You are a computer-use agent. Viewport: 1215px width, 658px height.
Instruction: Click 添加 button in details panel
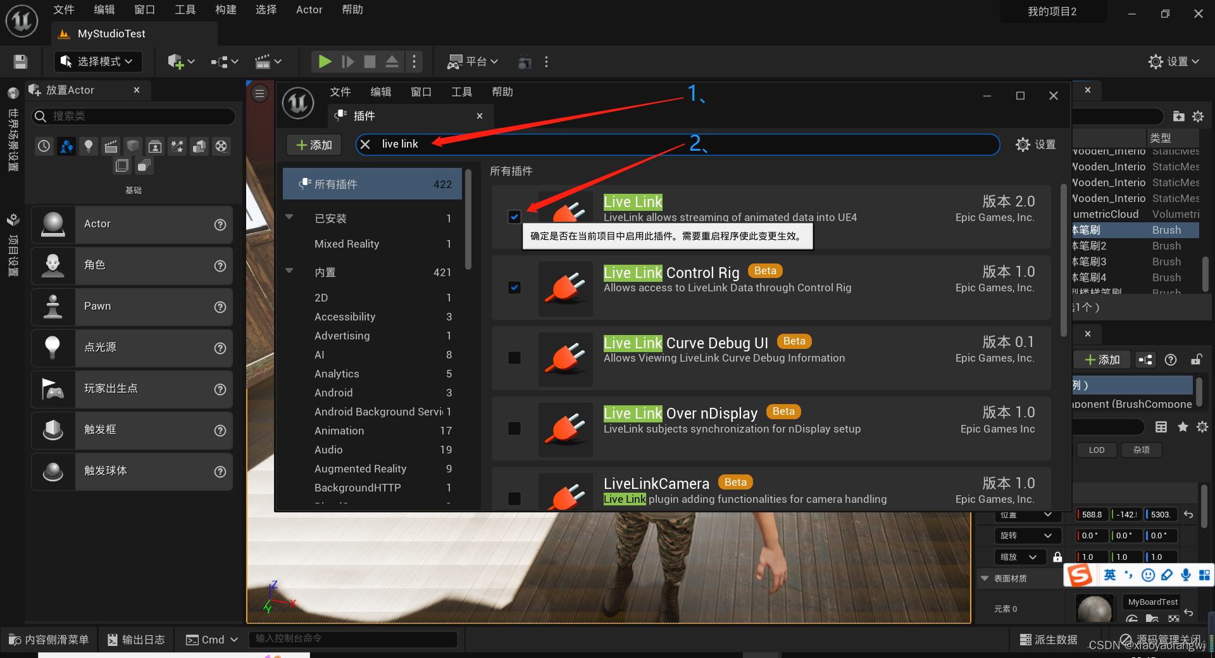pos(1102,360)
